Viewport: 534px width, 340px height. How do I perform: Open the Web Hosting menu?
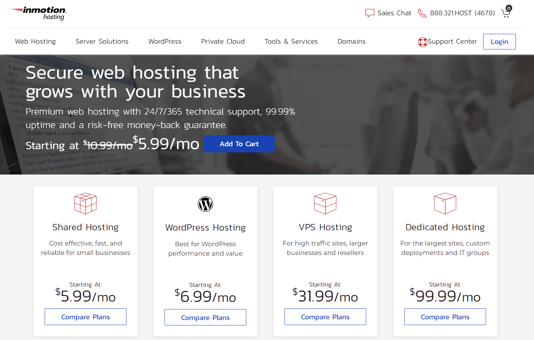coord(35,41)
